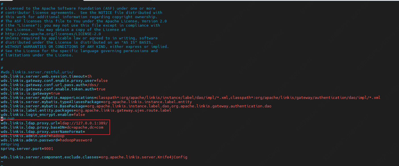Place cursor after userNameFormat equals sign
This screenshot has width=399, height=166.
coord(85,132)
